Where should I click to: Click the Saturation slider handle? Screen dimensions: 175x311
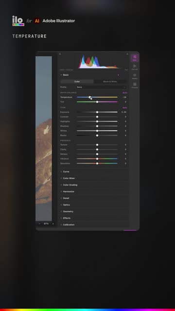click(x=97, y=163)
